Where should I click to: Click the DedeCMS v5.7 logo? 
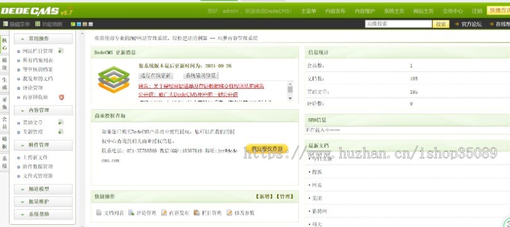pos(36,11)
